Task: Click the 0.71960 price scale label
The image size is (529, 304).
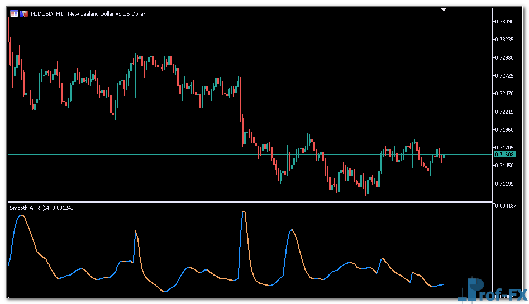Action: point(505,129)
